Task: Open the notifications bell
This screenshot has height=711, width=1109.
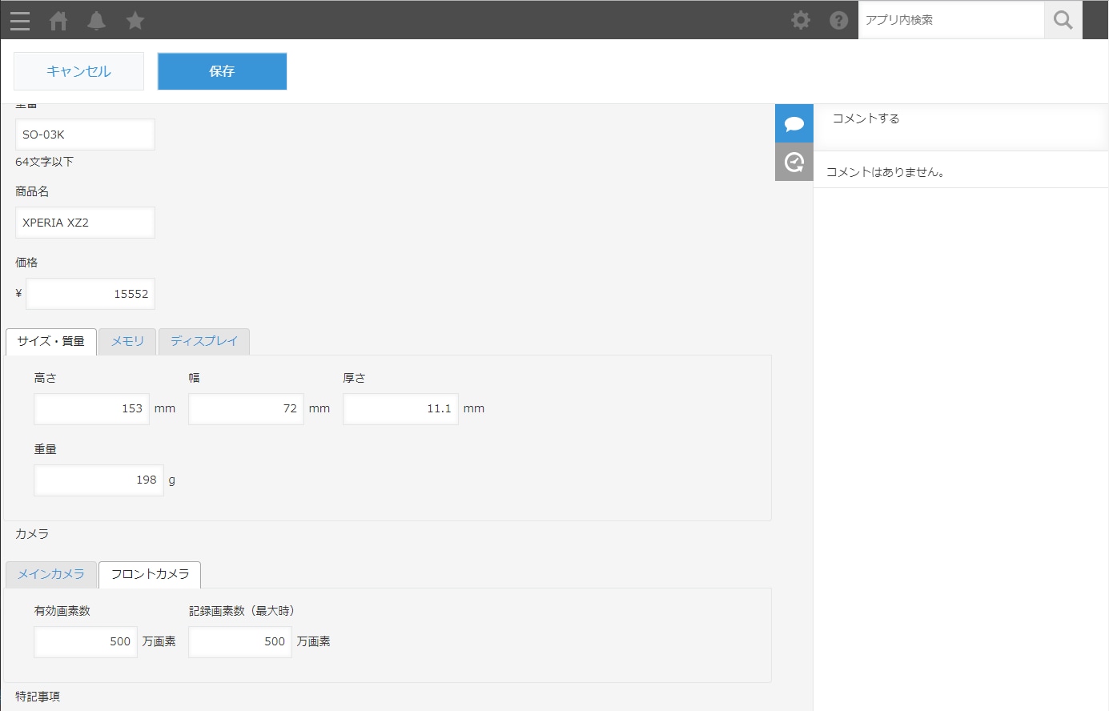Action: (x=97, y=21)
